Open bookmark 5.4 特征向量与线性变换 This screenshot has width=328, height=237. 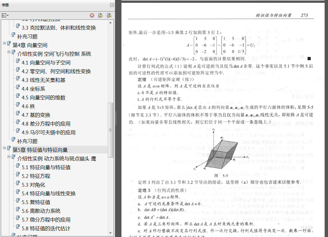tap(48, 194)
